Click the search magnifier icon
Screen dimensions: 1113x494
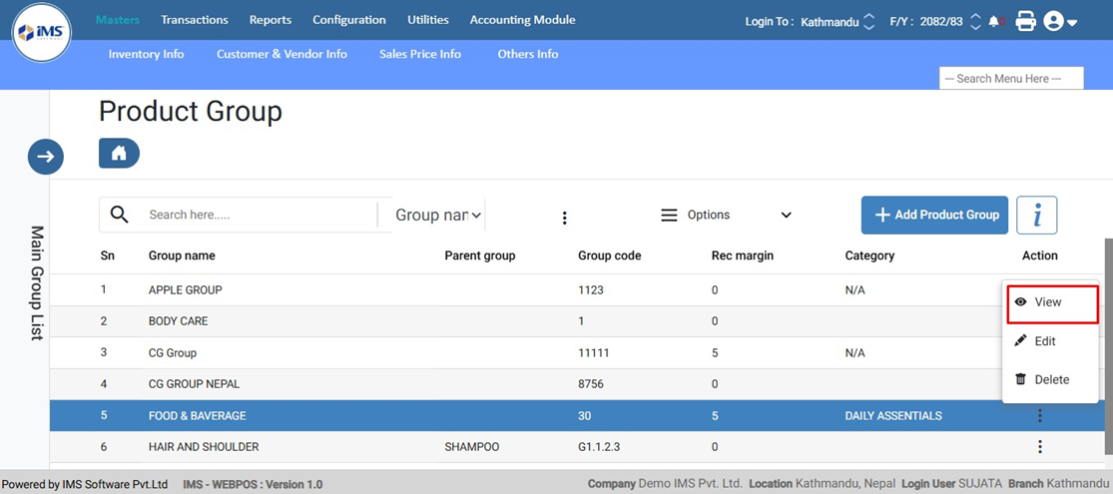[x=120, y=215]
